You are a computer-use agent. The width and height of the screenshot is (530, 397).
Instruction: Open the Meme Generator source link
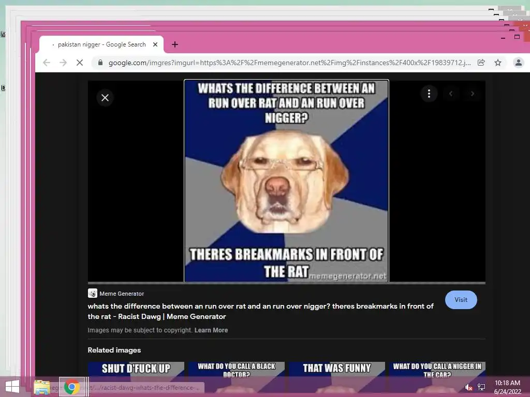click(122, 294)
